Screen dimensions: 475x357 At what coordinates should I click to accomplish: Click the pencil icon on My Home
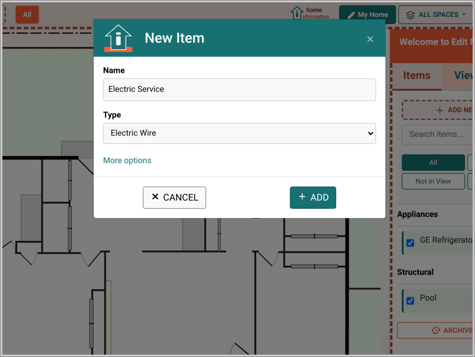pyautogui.click(x=351, y=15)
